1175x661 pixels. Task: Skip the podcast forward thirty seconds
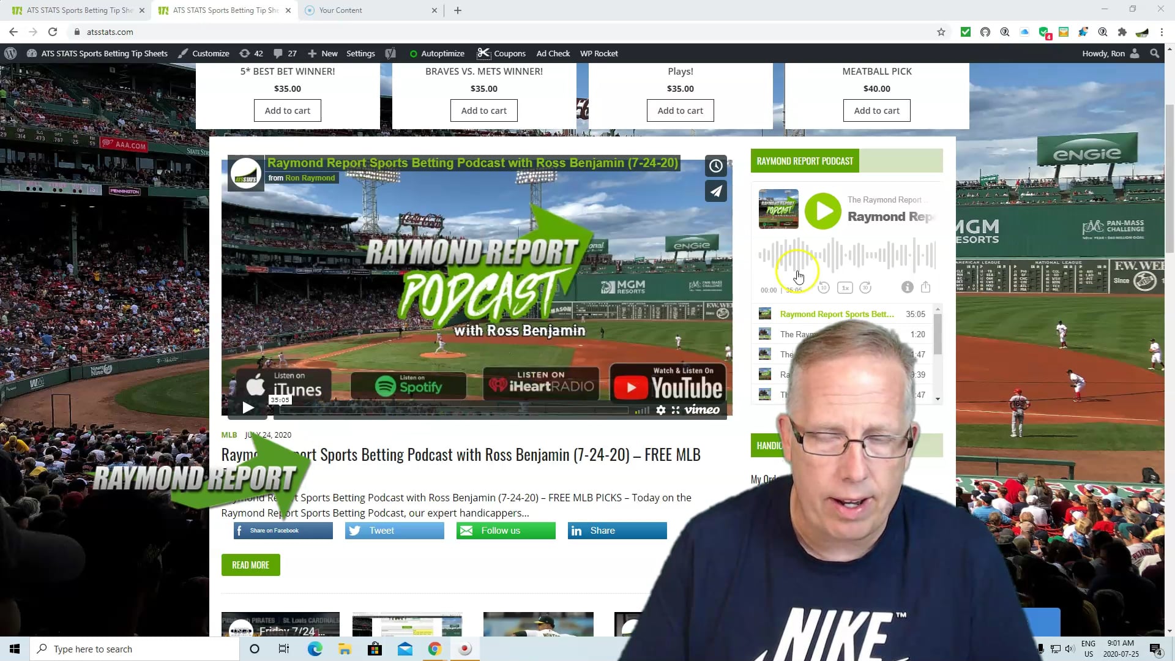pyautogui.click(x=865, y=288)
